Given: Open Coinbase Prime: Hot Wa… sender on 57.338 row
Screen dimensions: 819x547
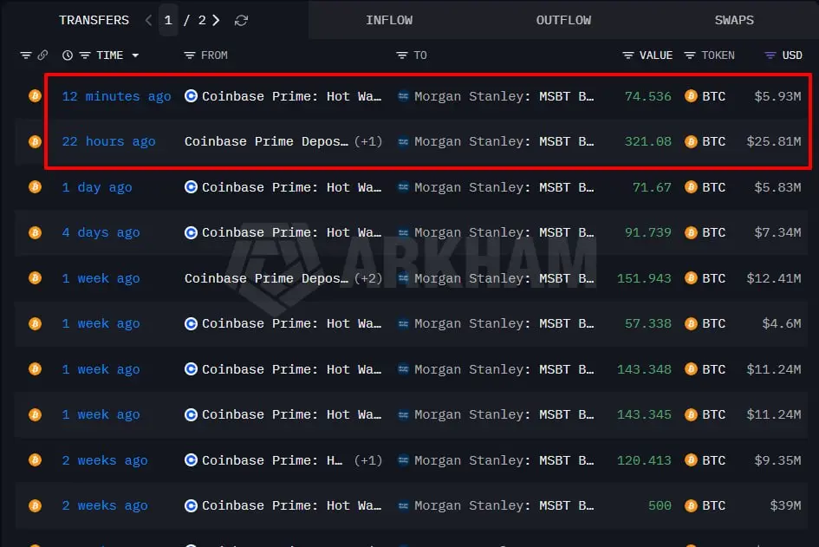Looking at the screenshot, I should pos(291,324).
